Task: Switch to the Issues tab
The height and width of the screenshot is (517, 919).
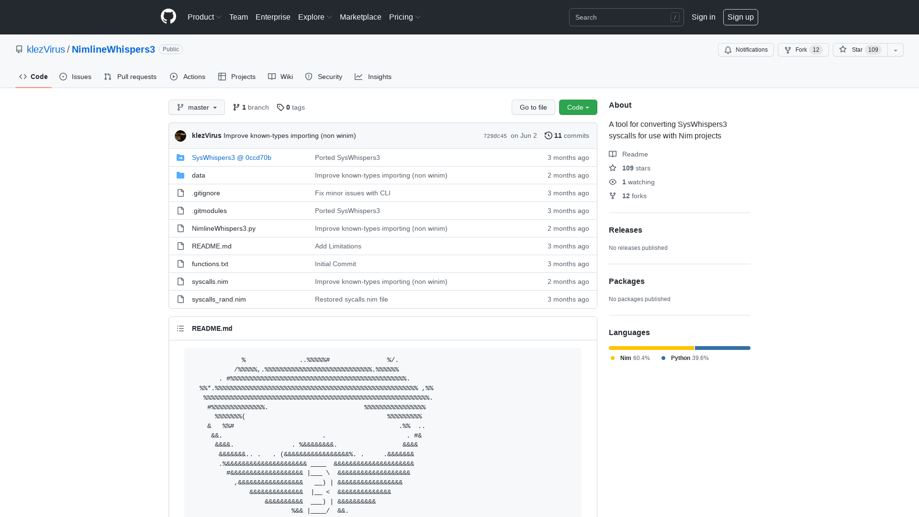Action: tap(76, 77)
